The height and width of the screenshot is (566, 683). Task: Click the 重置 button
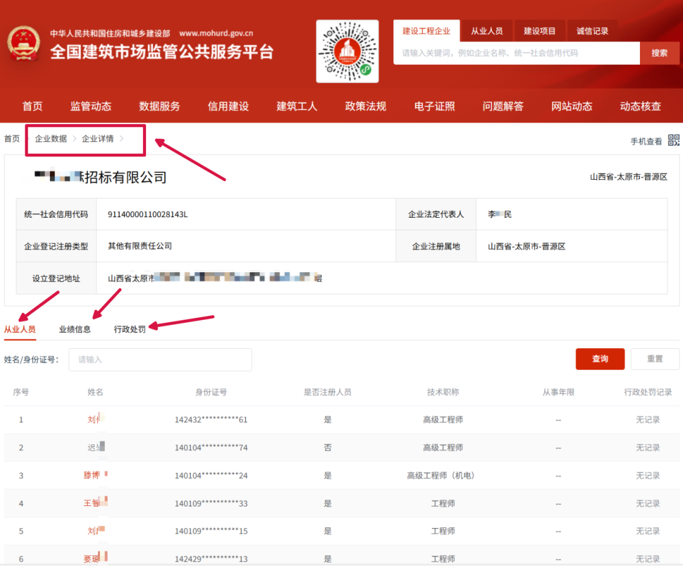655,359
